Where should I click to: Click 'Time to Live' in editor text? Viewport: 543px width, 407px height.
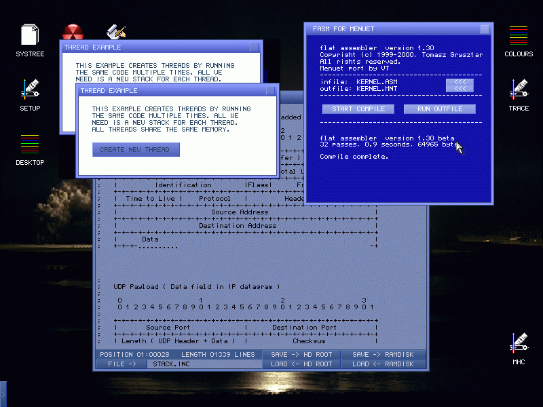[150, 199]
